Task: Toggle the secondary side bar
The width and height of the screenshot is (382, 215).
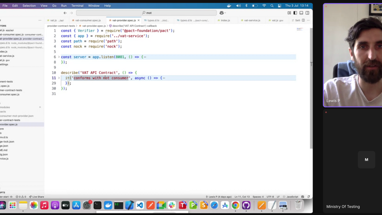Action: point(307,13)
